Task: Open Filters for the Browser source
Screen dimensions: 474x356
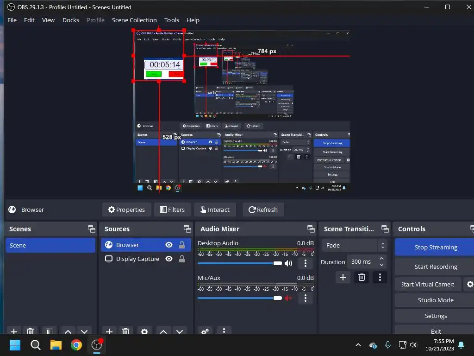Action: point(172,210)
